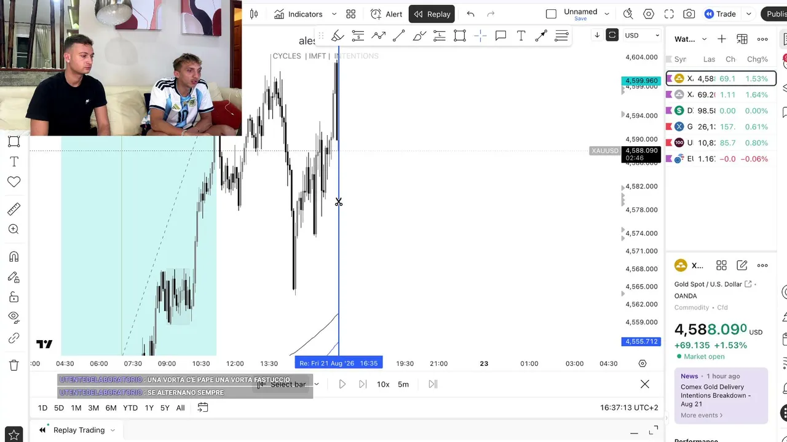Select the text tool in floating toolbar
This screenshot has width=787, height=442.
(x=521, y=36)
